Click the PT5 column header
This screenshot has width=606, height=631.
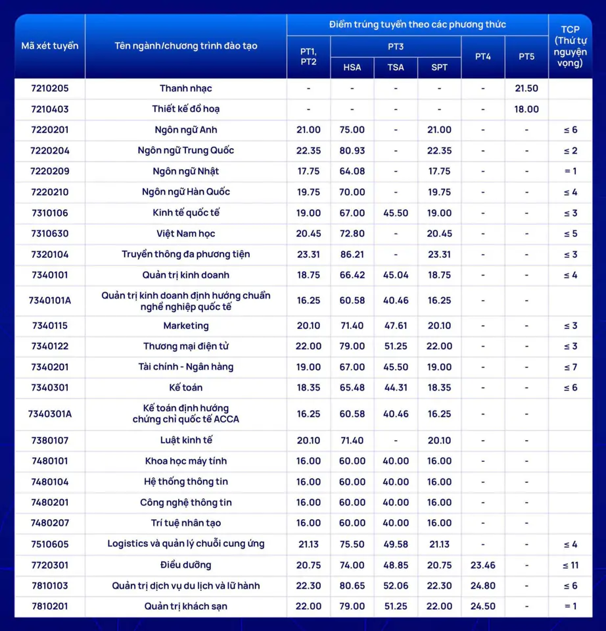click(526, 57)
